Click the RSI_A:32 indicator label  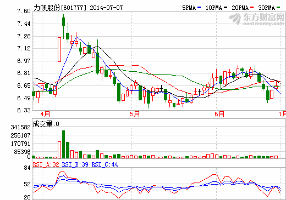point(46,164)
